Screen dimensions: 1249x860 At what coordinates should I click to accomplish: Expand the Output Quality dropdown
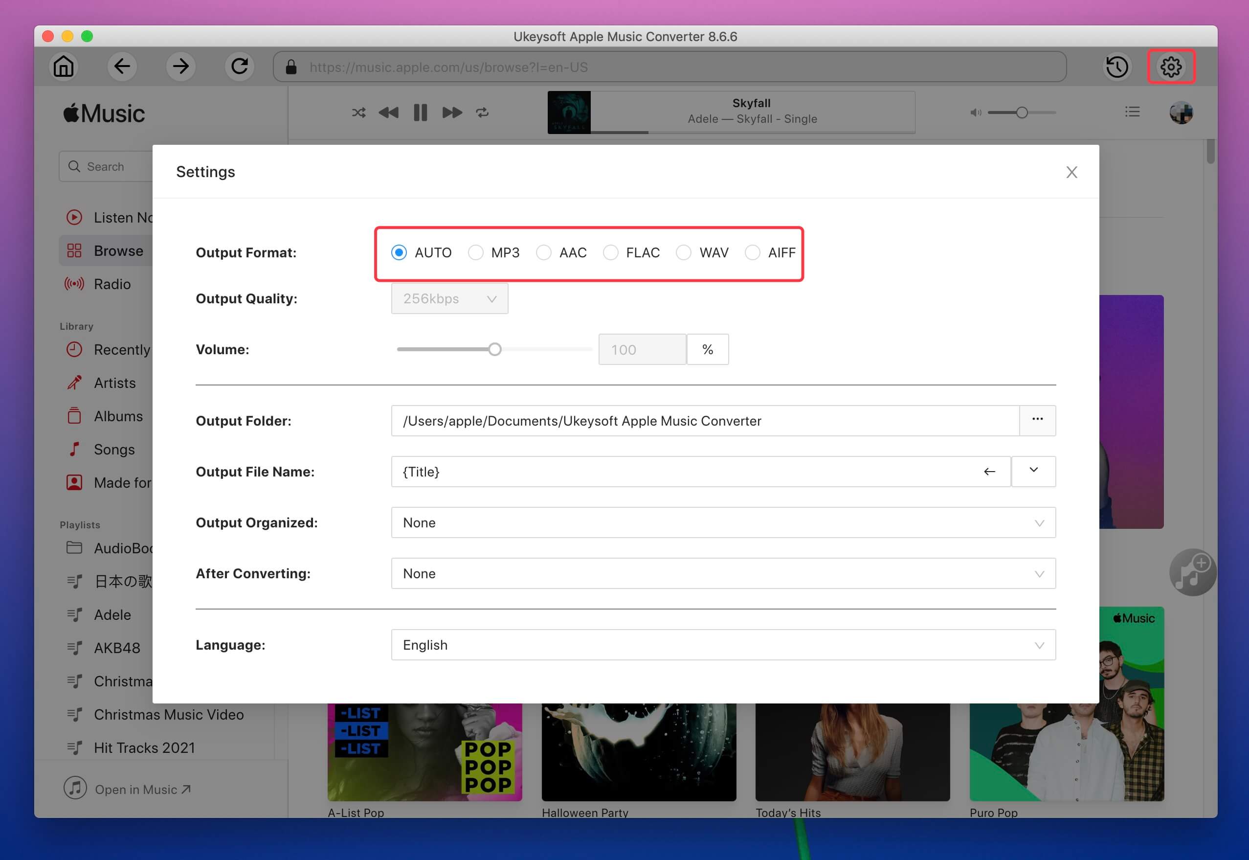449,299
